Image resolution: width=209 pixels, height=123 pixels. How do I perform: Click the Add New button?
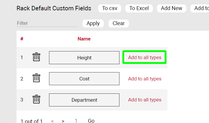point(171,8)
